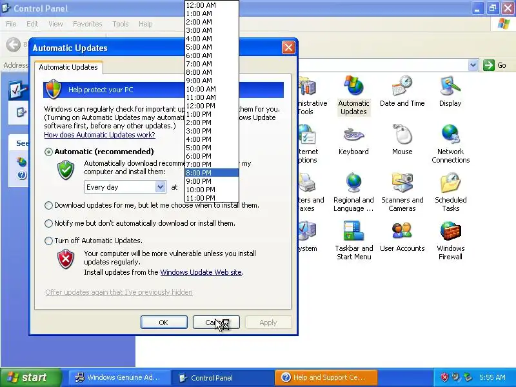Open the Edit menu

pyautogui.click(x=32, y=24)
